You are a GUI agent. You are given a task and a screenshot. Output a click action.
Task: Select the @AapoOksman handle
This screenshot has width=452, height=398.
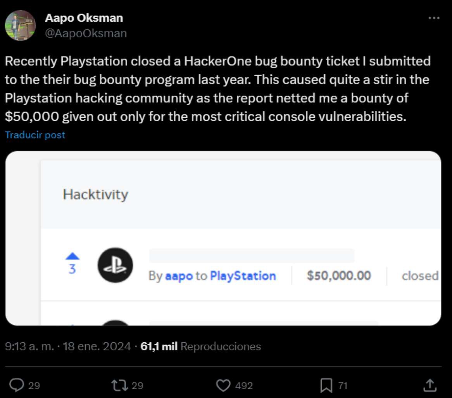[x=86, y=33]
